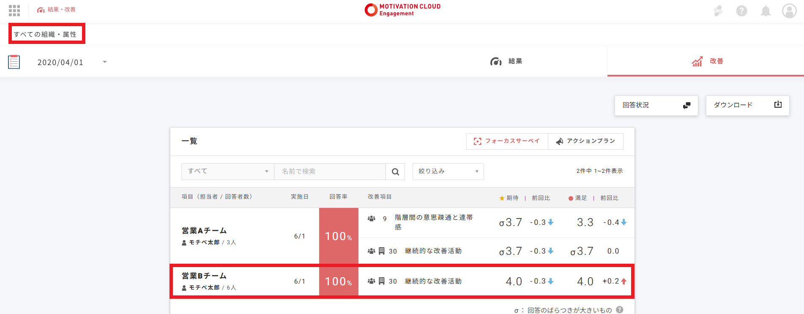Switch to the 結果 tab
Screen dimensions: 804x314
(506, 62)
